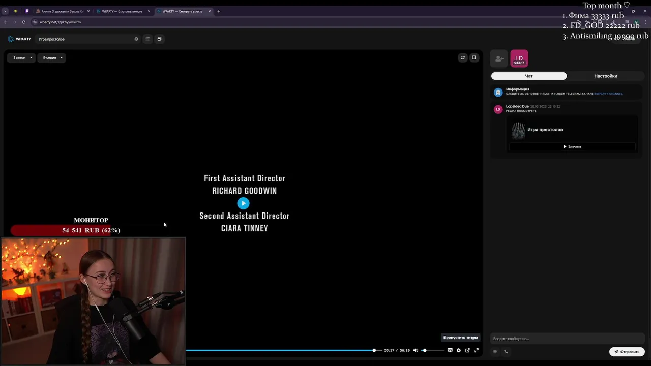Click the Запустить button in chat
This screenshot has height=366, width=651.
pyautogui.click(x=572, y=146)
